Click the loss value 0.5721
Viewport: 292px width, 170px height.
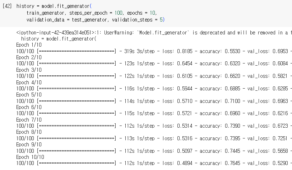pos(185,113)
